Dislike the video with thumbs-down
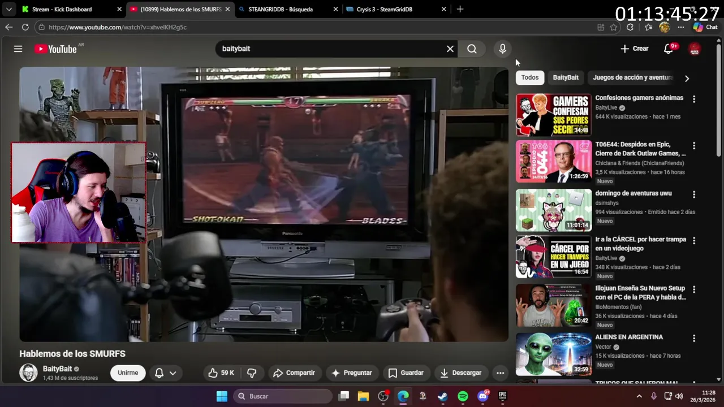This screenshot has width=724, height=407. (252, 373)
